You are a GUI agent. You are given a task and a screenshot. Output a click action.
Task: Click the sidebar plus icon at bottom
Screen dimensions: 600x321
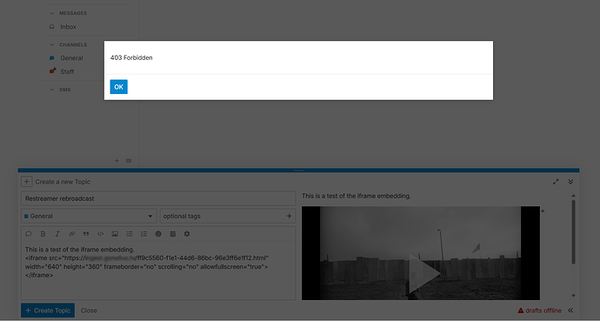pyautogui.click(x=117, y=161)
